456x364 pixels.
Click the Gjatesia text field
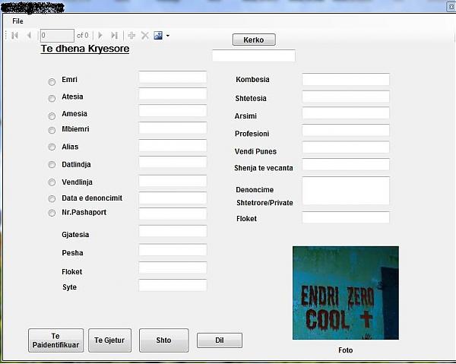[173, 231]
